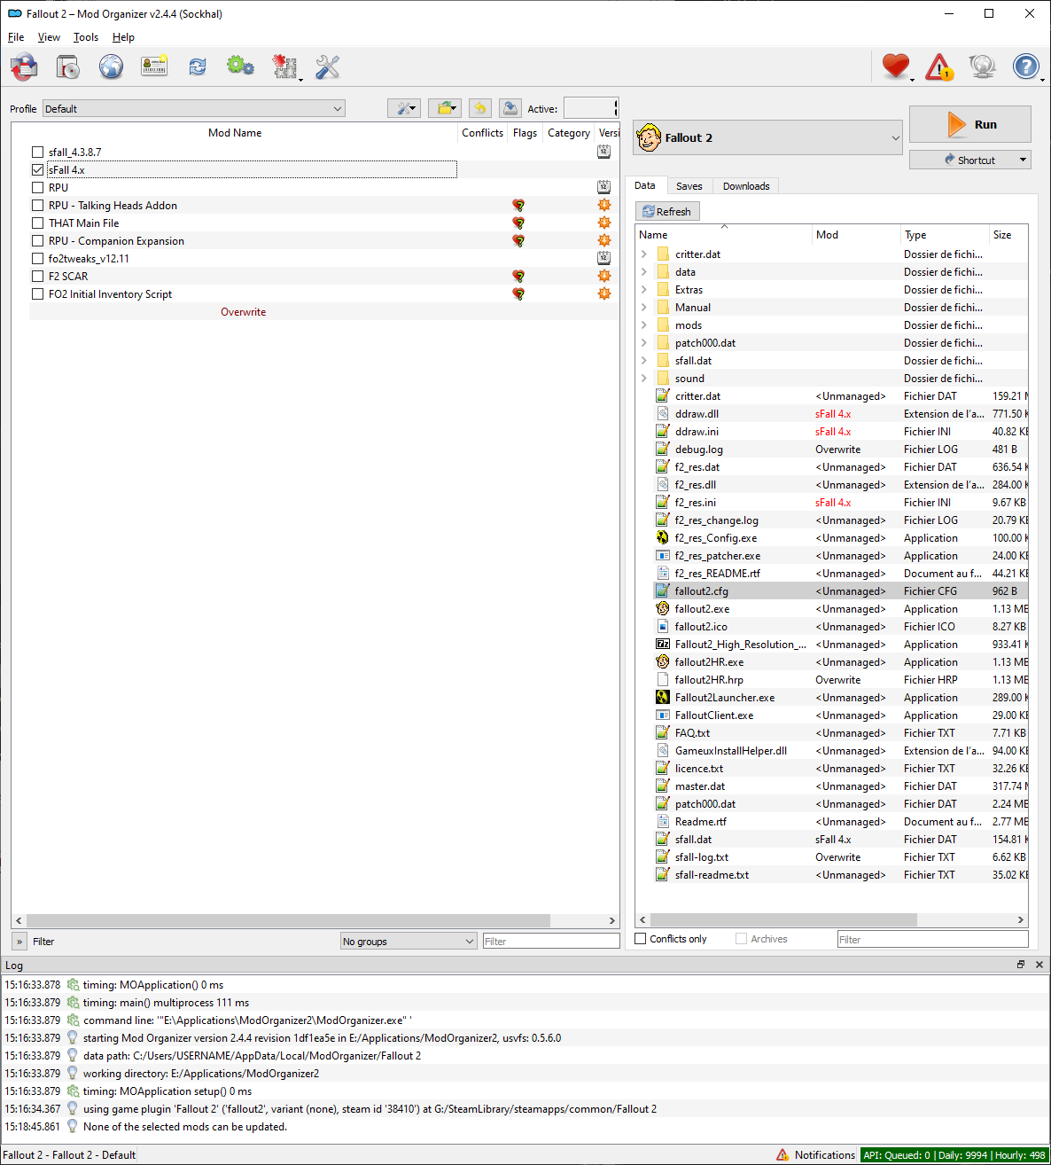This screenshot has height=1165, width=1051.
Task: Click the restore backup arrow icon
Action: tap(479, 108)
